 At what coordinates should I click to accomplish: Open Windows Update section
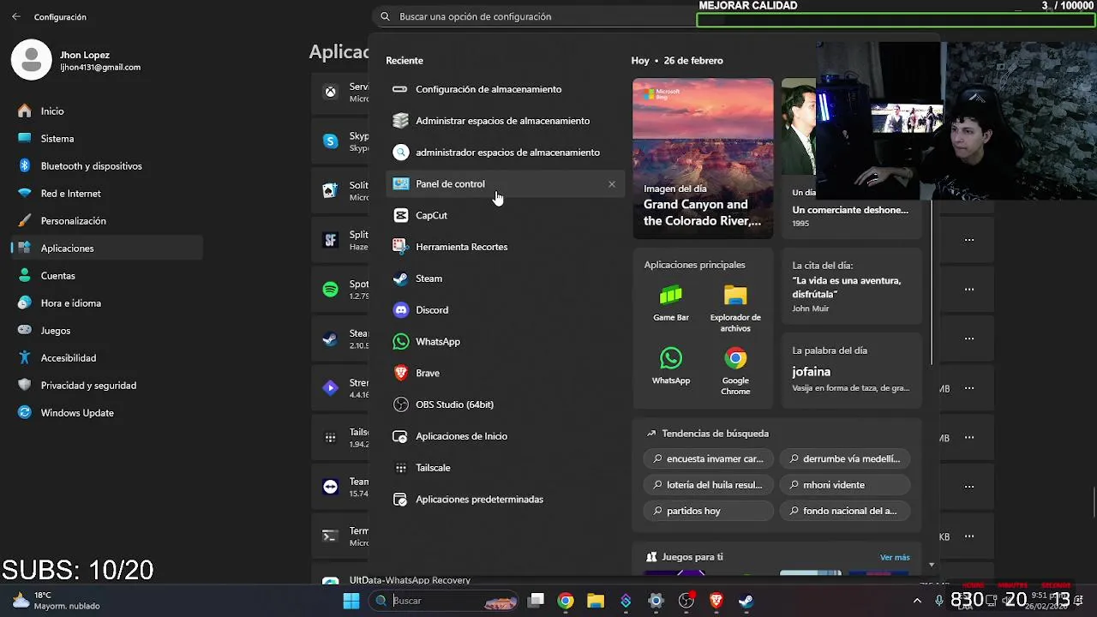tap(107, 413)
